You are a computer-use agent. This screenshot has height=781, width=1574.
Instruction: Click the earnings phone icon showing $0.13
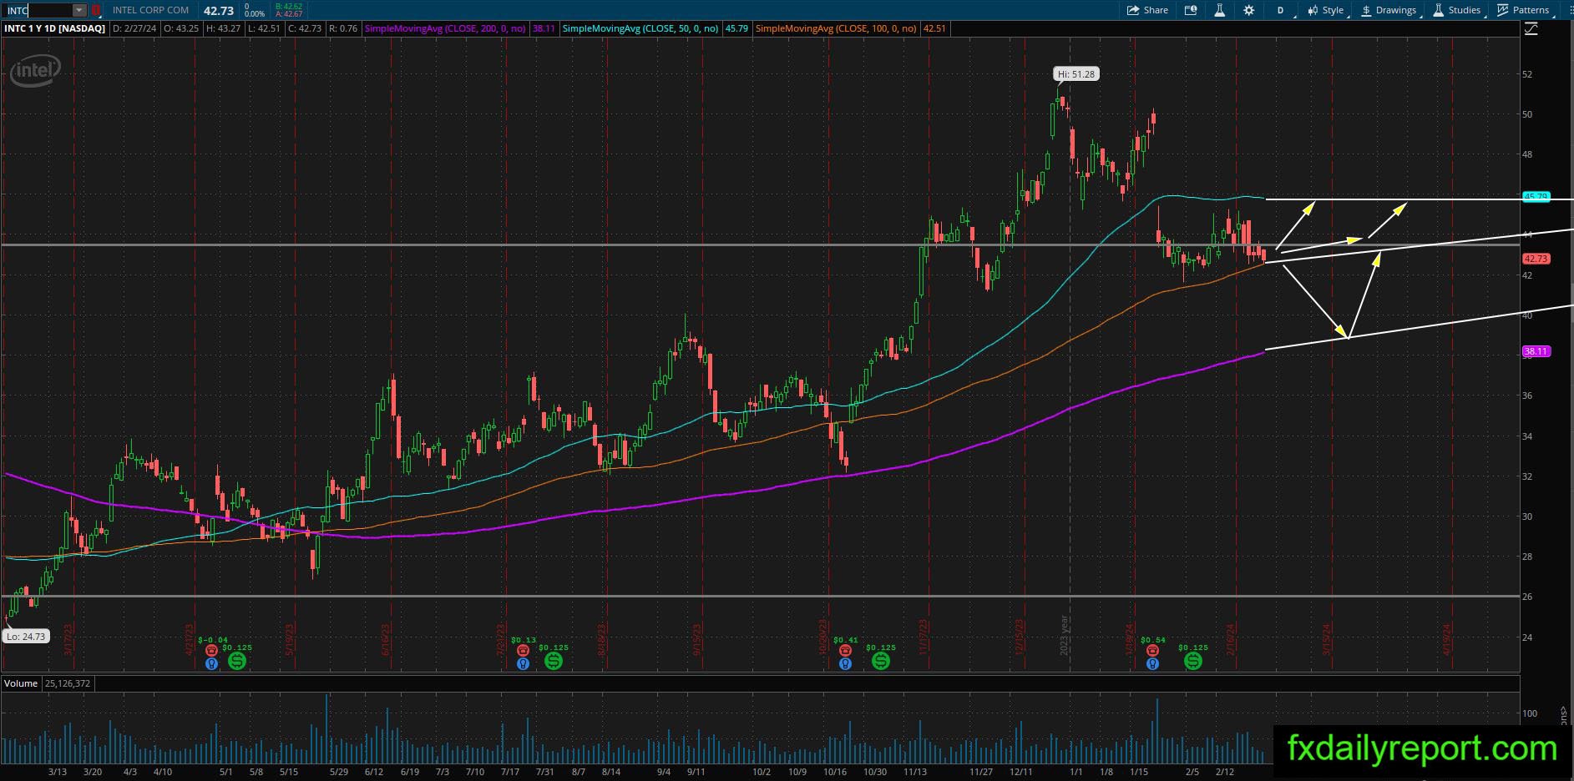point(523,650)
